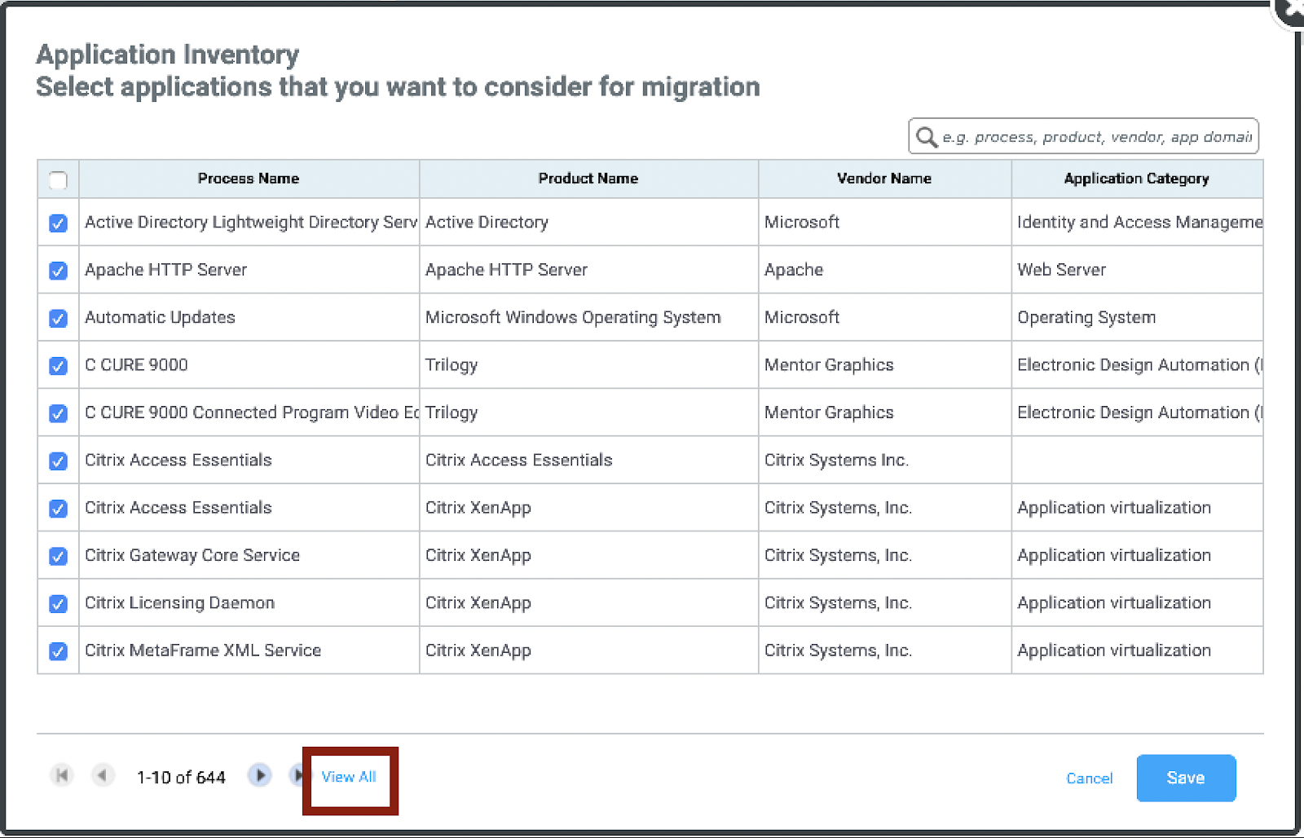The width and height of the screenshot is (1304, 838).
Task: Click the Vendor Name column header
Action: coord(883,179)
